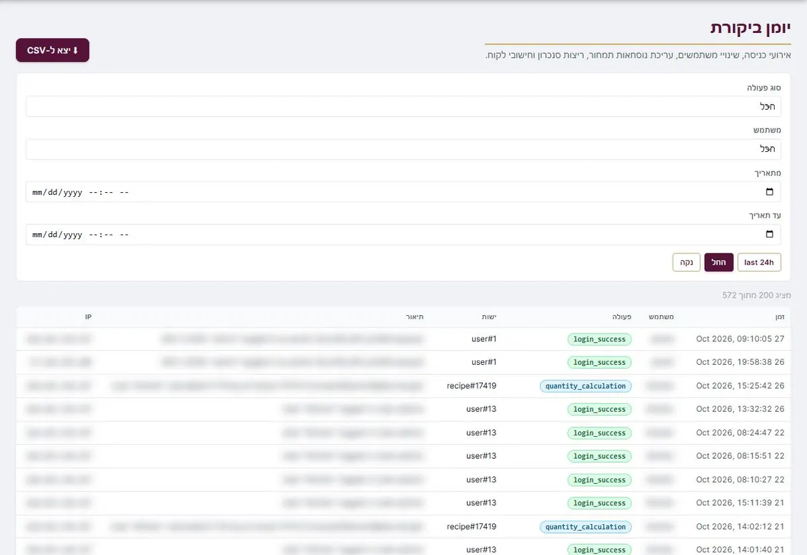Select the first recipe#17419 entity cell
Viewport: 807px width, 555px height.
471,386
